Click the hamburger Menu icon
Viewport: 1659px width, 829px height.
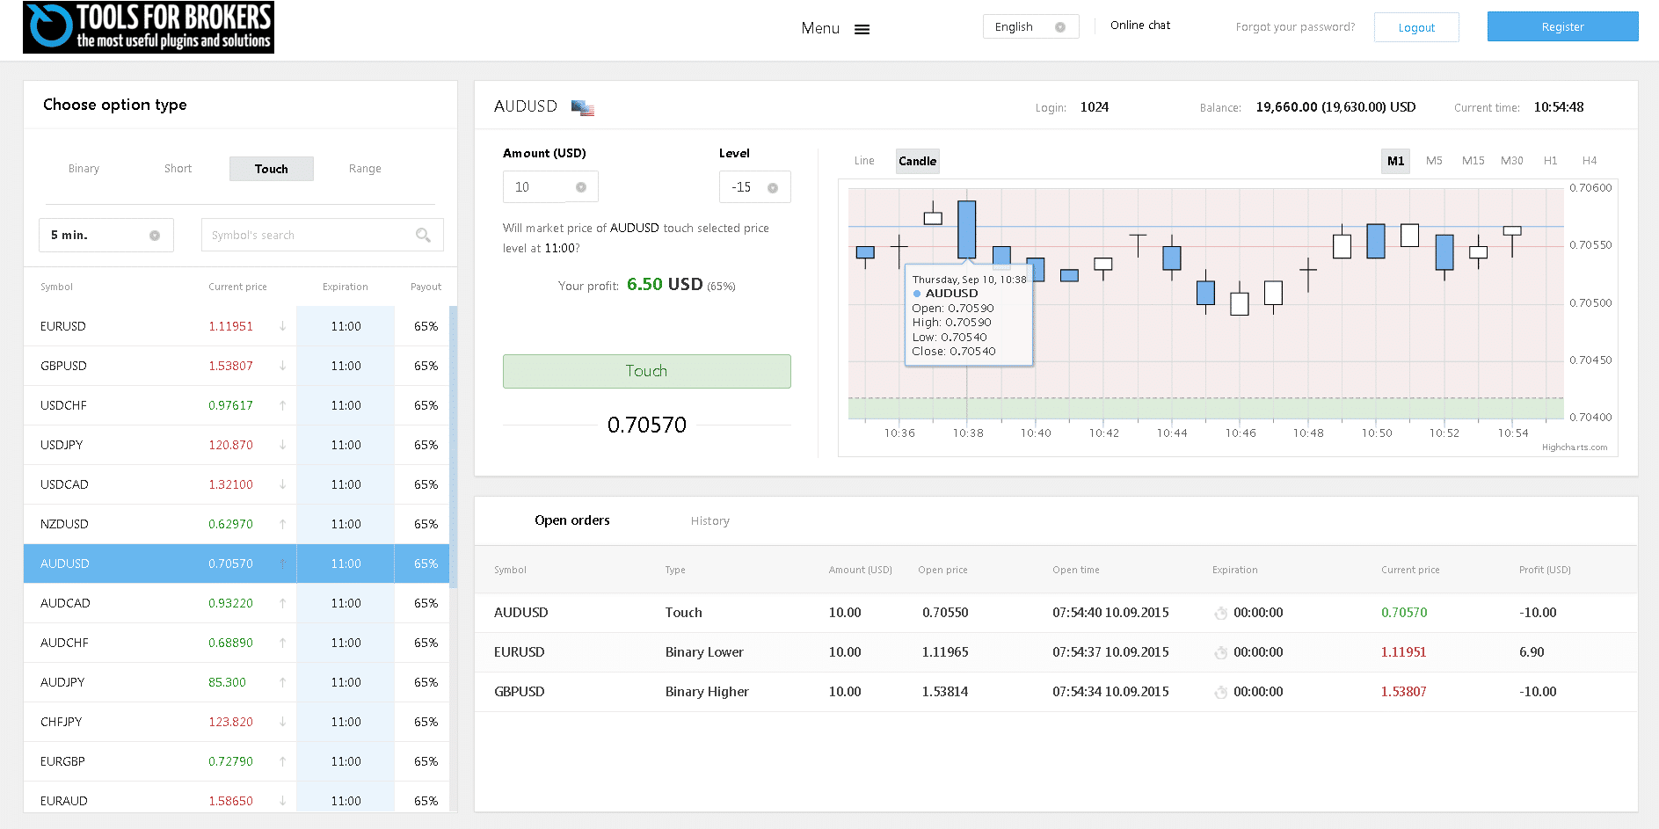[x=862, y=29]
